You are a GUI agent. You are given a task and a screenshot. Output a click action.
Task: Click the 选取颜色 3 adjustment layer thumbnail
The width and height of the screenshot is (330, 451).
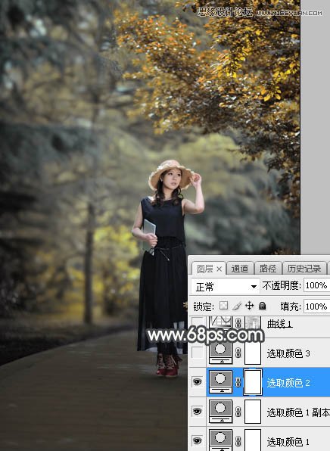pyautogui.click(x=221, y=353)
